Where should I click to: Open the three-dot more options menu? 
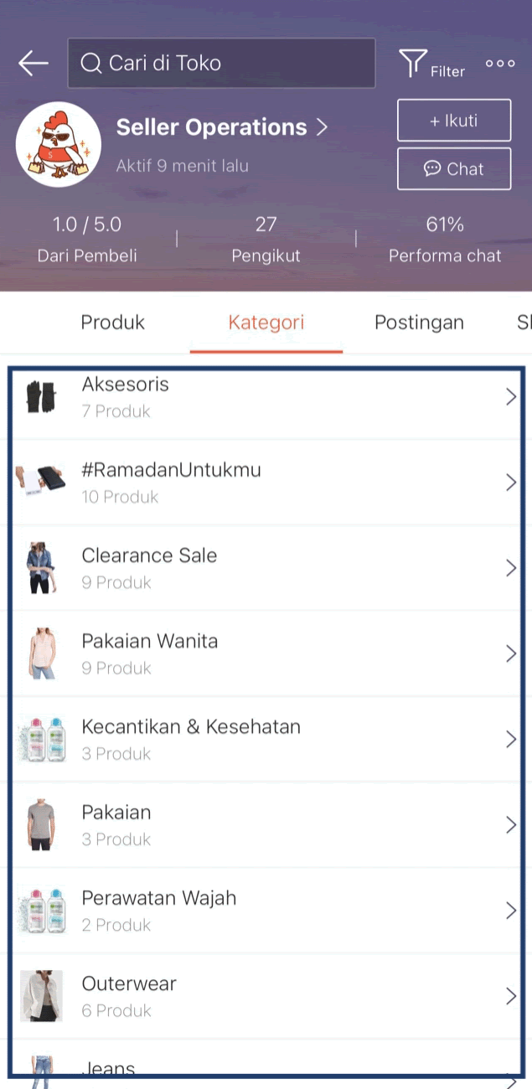(500, 63)
